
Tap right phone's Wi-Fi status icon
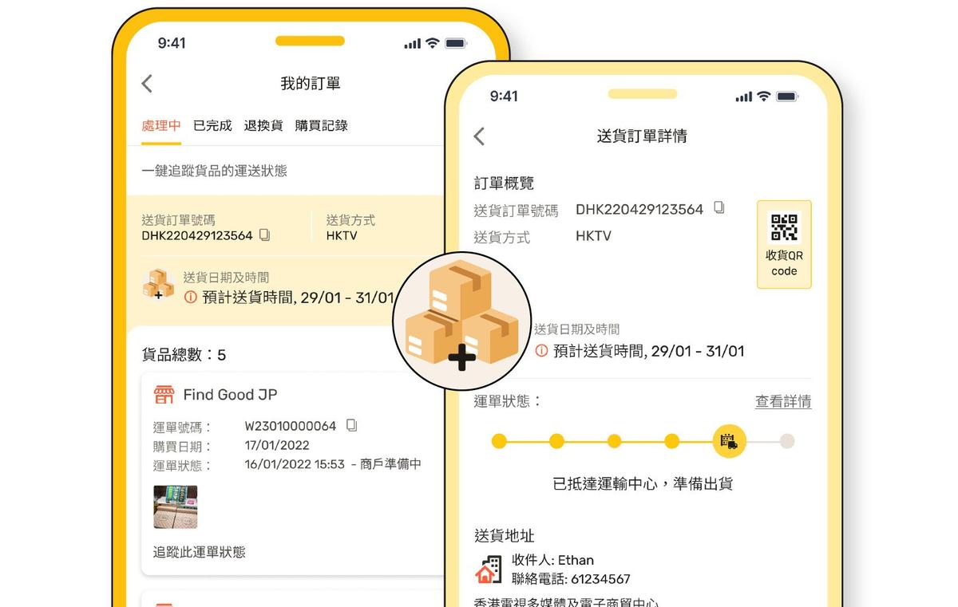tap(764, 97)
